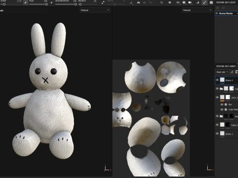Click the eye icon under Textur-Set-Liste header
The image size is (238, 178).
(223, 8)
